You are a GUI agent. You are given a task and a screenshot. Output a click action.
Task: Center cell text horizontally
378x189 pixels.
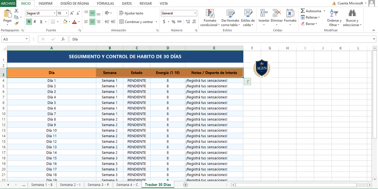click(x=92, y=22)
